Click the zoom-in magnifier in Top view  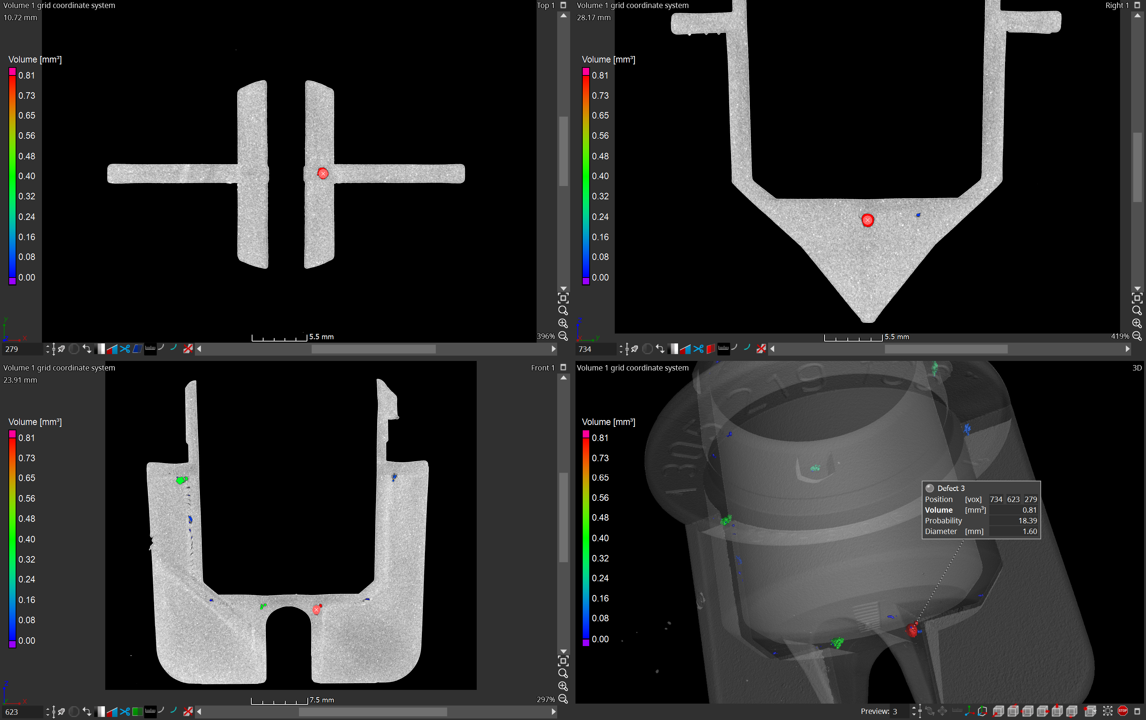563,323
